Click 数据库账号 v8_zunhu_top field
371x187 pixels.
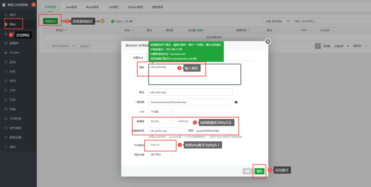click(x=167, y=130)
